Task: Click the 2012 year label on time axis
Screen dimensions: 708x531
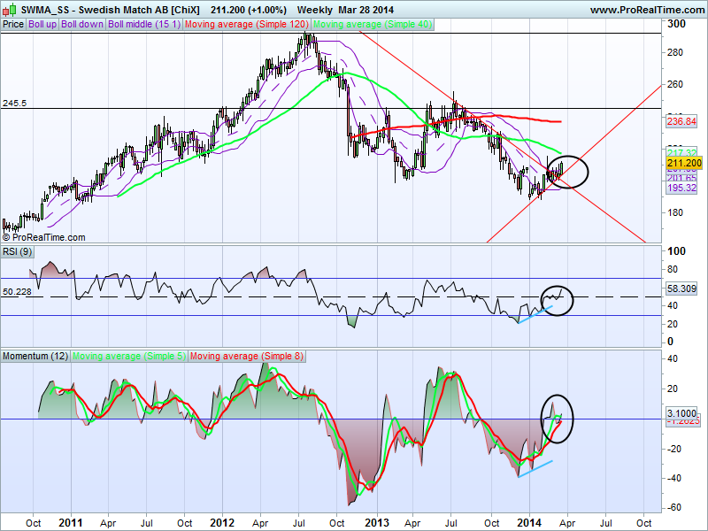Action: click(223, 523)
